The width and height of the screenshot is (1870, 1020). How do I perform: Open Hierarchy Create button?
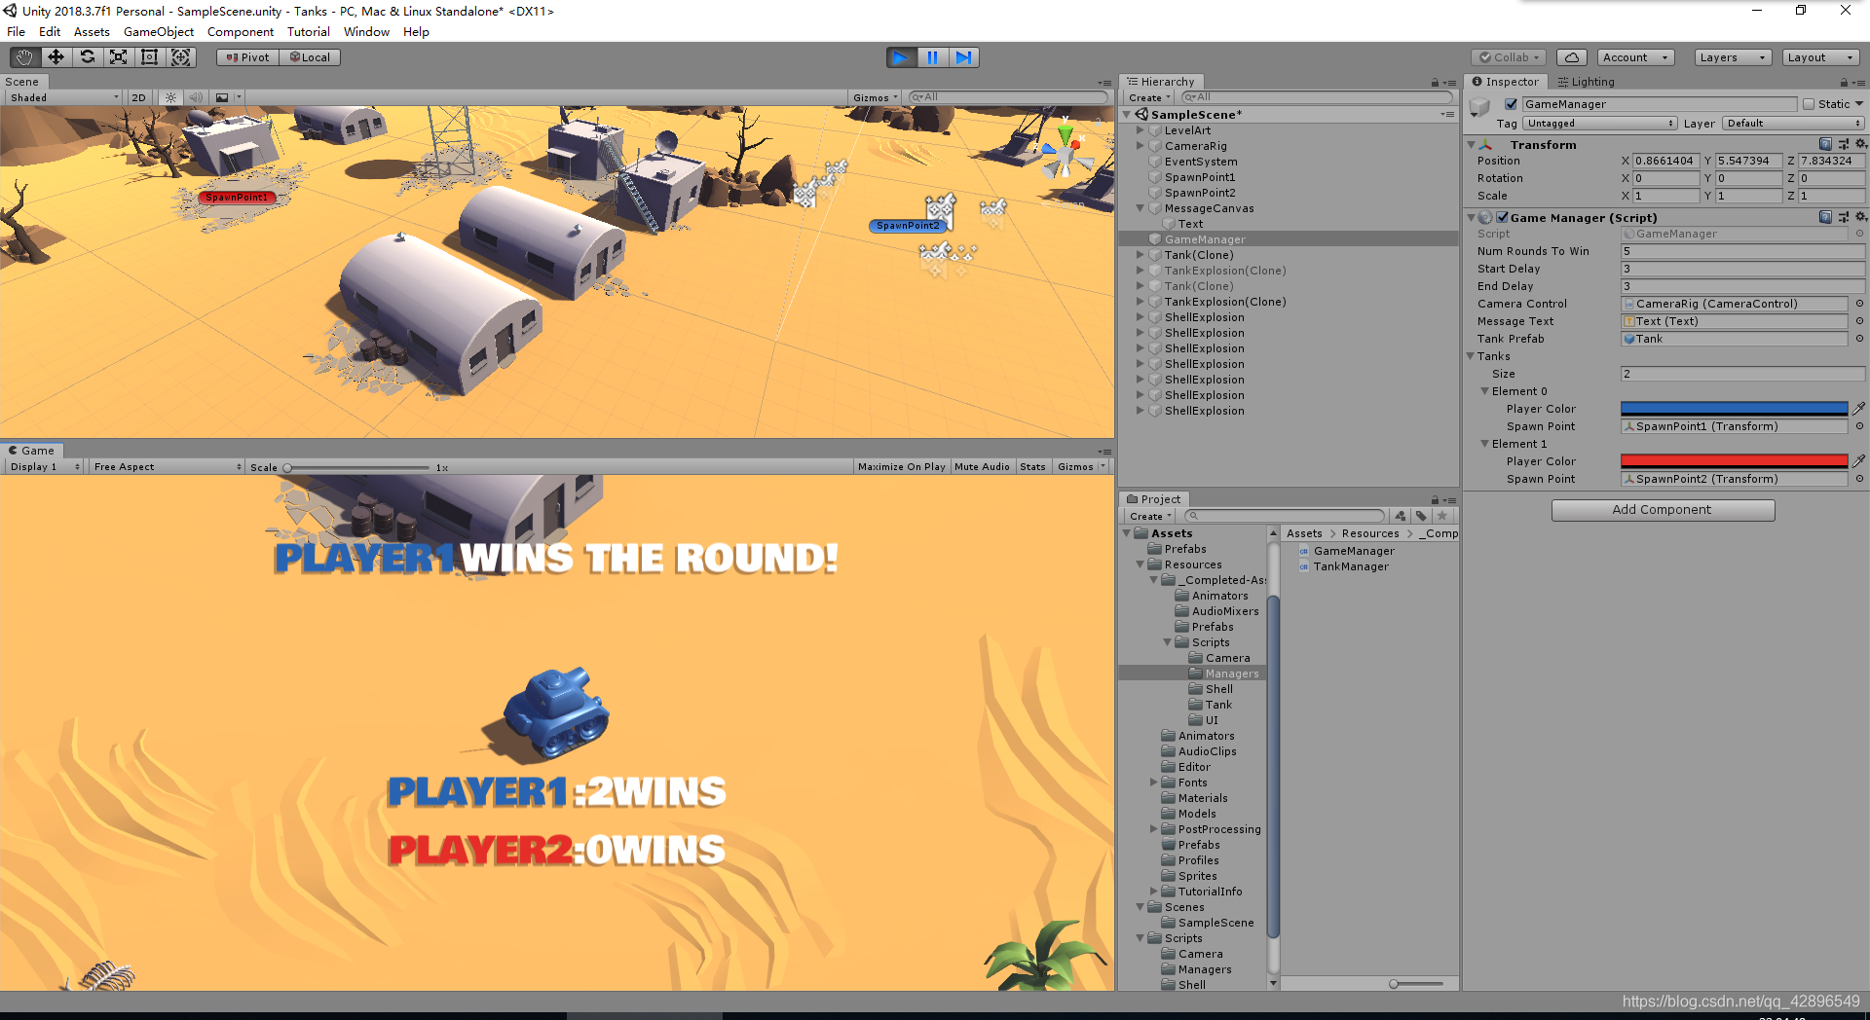point(1149,97)
